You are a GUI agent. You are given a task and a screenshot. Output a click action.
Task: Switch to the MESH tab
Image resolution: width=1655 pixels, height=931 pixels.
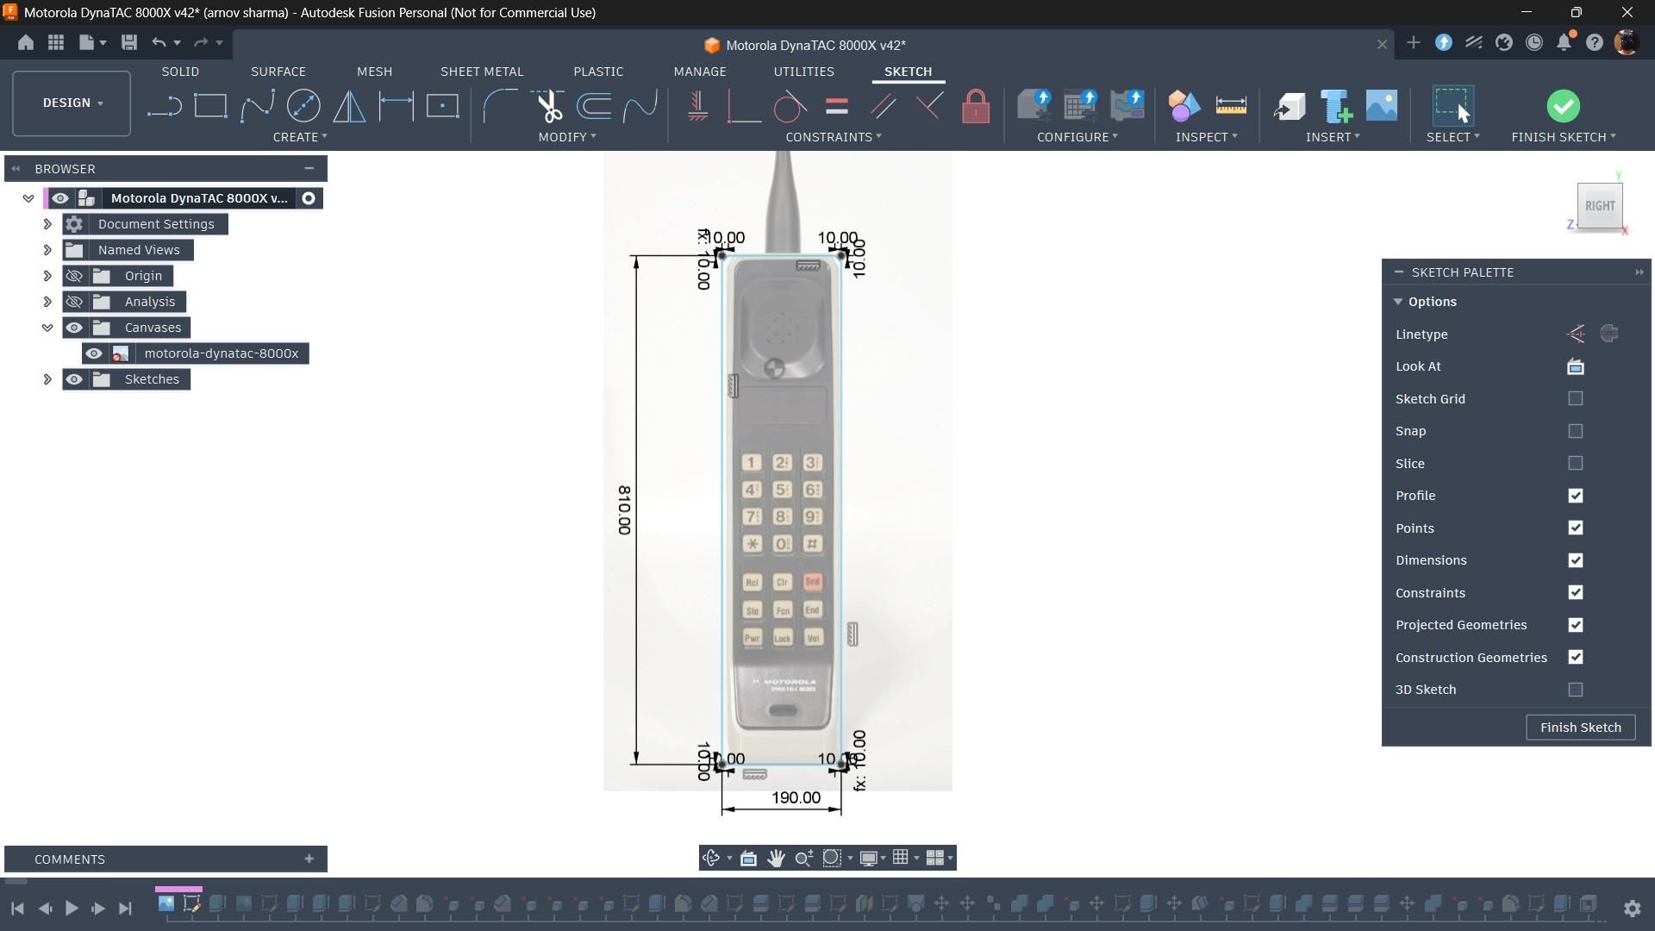point(374,72)
